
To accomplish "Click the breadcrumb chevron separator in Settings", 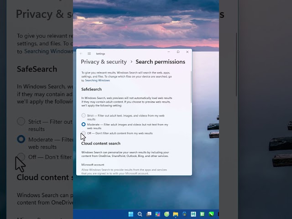I will click(x=131, y=62).
